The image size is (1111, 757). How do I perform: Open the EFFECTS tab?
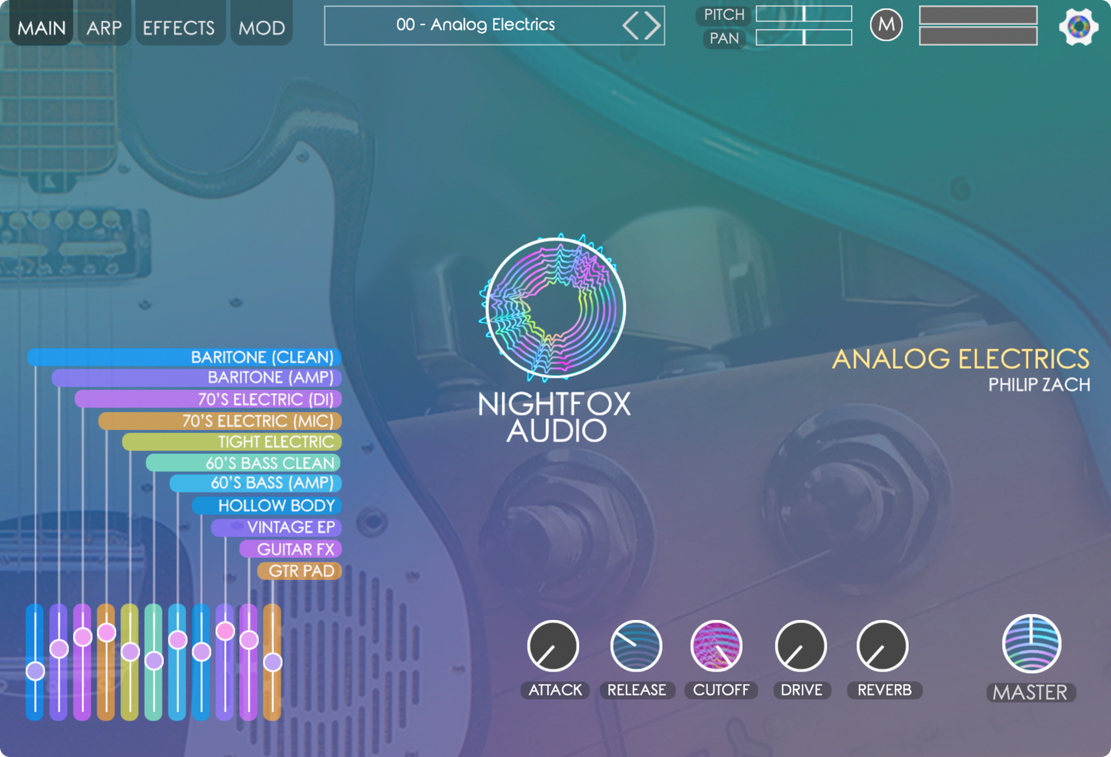tap(178, 27)
